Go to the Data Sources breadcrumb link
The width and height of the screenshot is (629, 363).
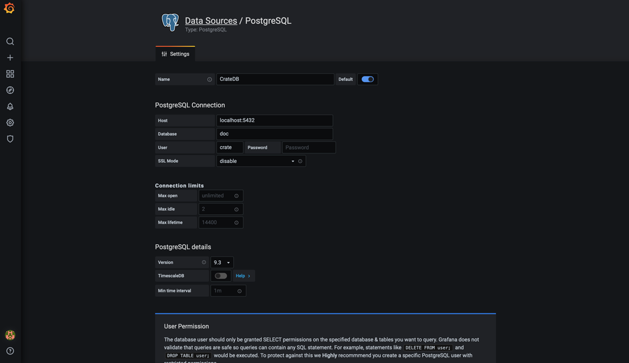[211, 20]
